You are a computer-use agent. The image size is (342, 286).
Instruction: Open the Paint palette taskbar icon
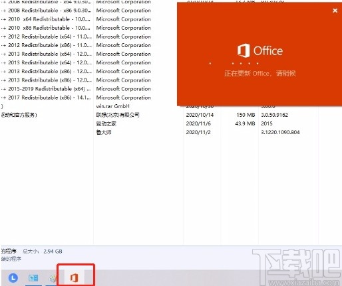53,278
